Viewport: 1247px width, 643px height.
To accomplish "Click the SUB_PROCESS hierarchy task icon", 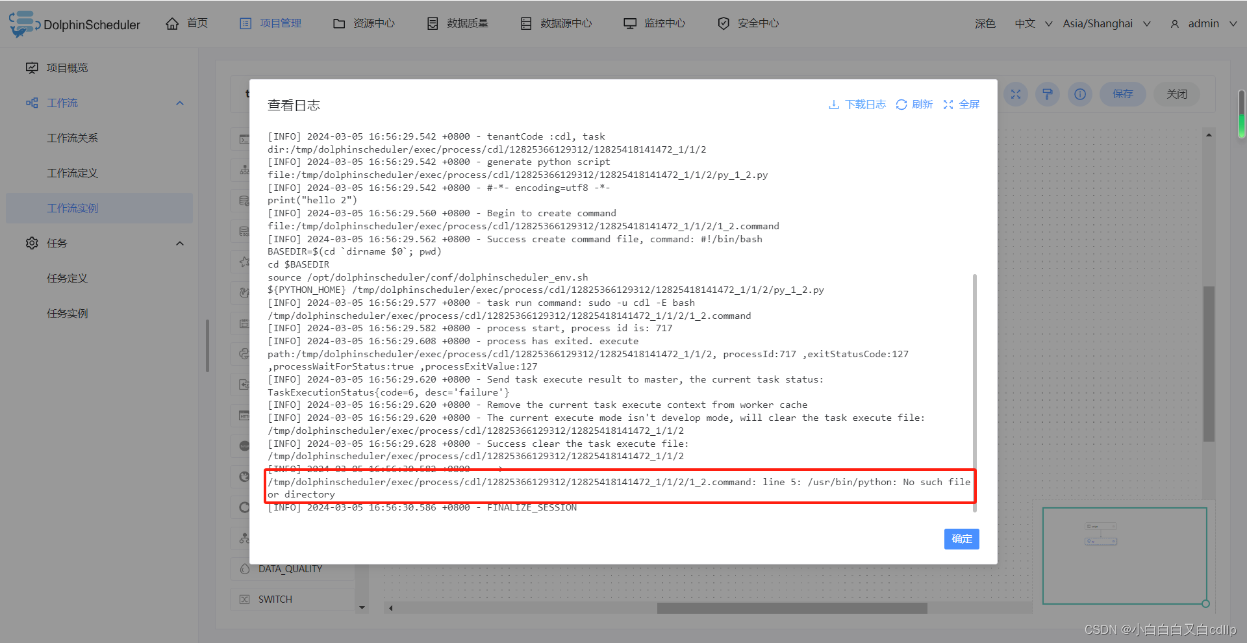I will (x=244, y=170).
